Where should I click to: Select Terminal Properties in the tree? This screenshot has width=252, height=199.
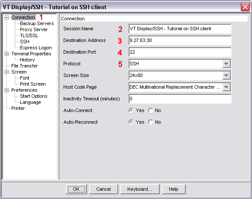click(31, 54)
